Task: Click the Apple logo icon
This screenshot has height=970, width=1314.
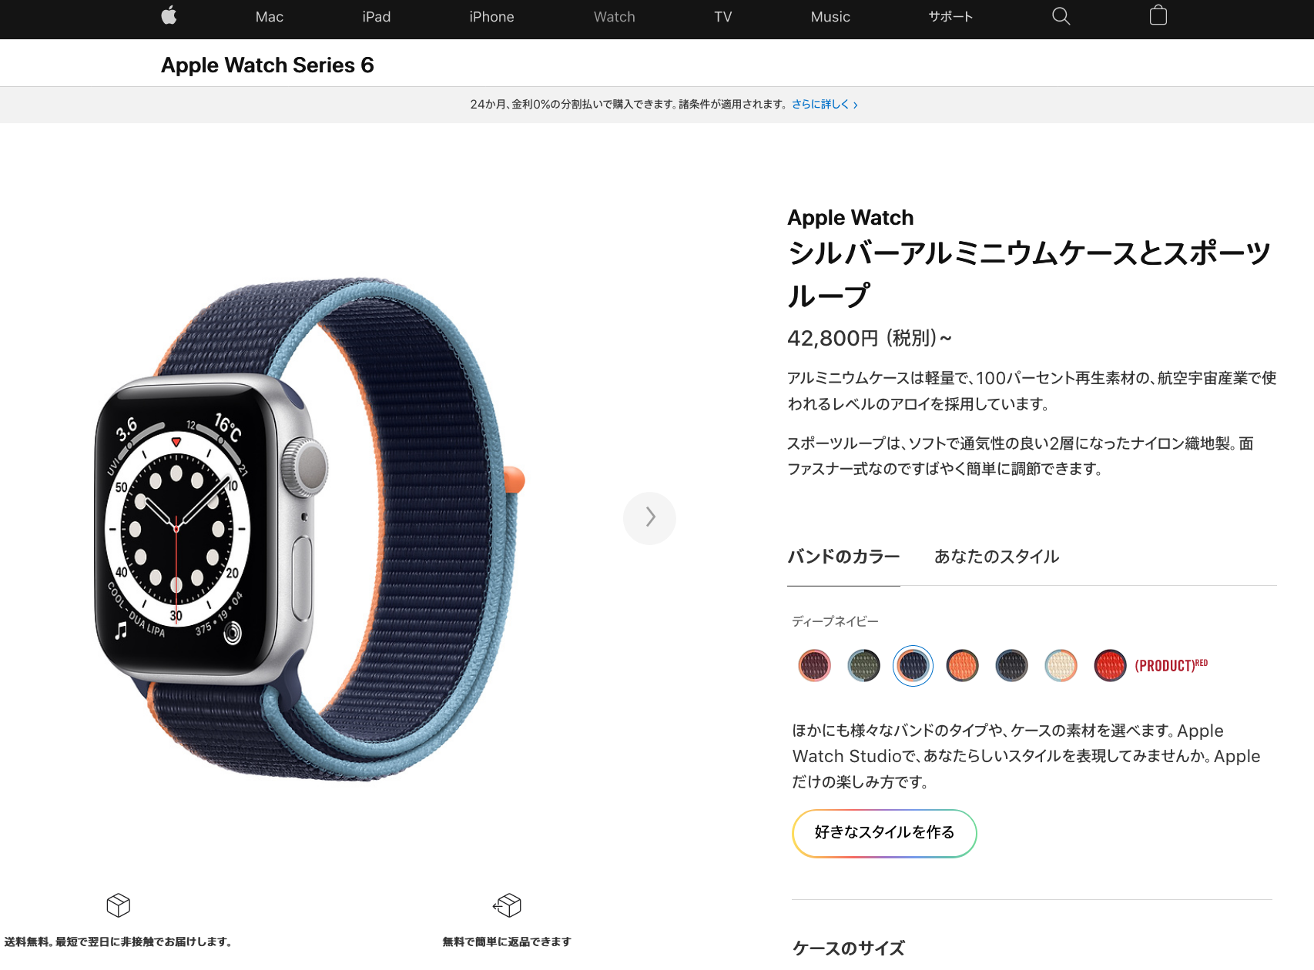Action: (x=169, y=16)
